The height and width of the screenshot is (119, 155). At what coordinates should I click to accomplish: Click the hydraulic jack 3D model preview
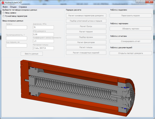click(78, 88)
